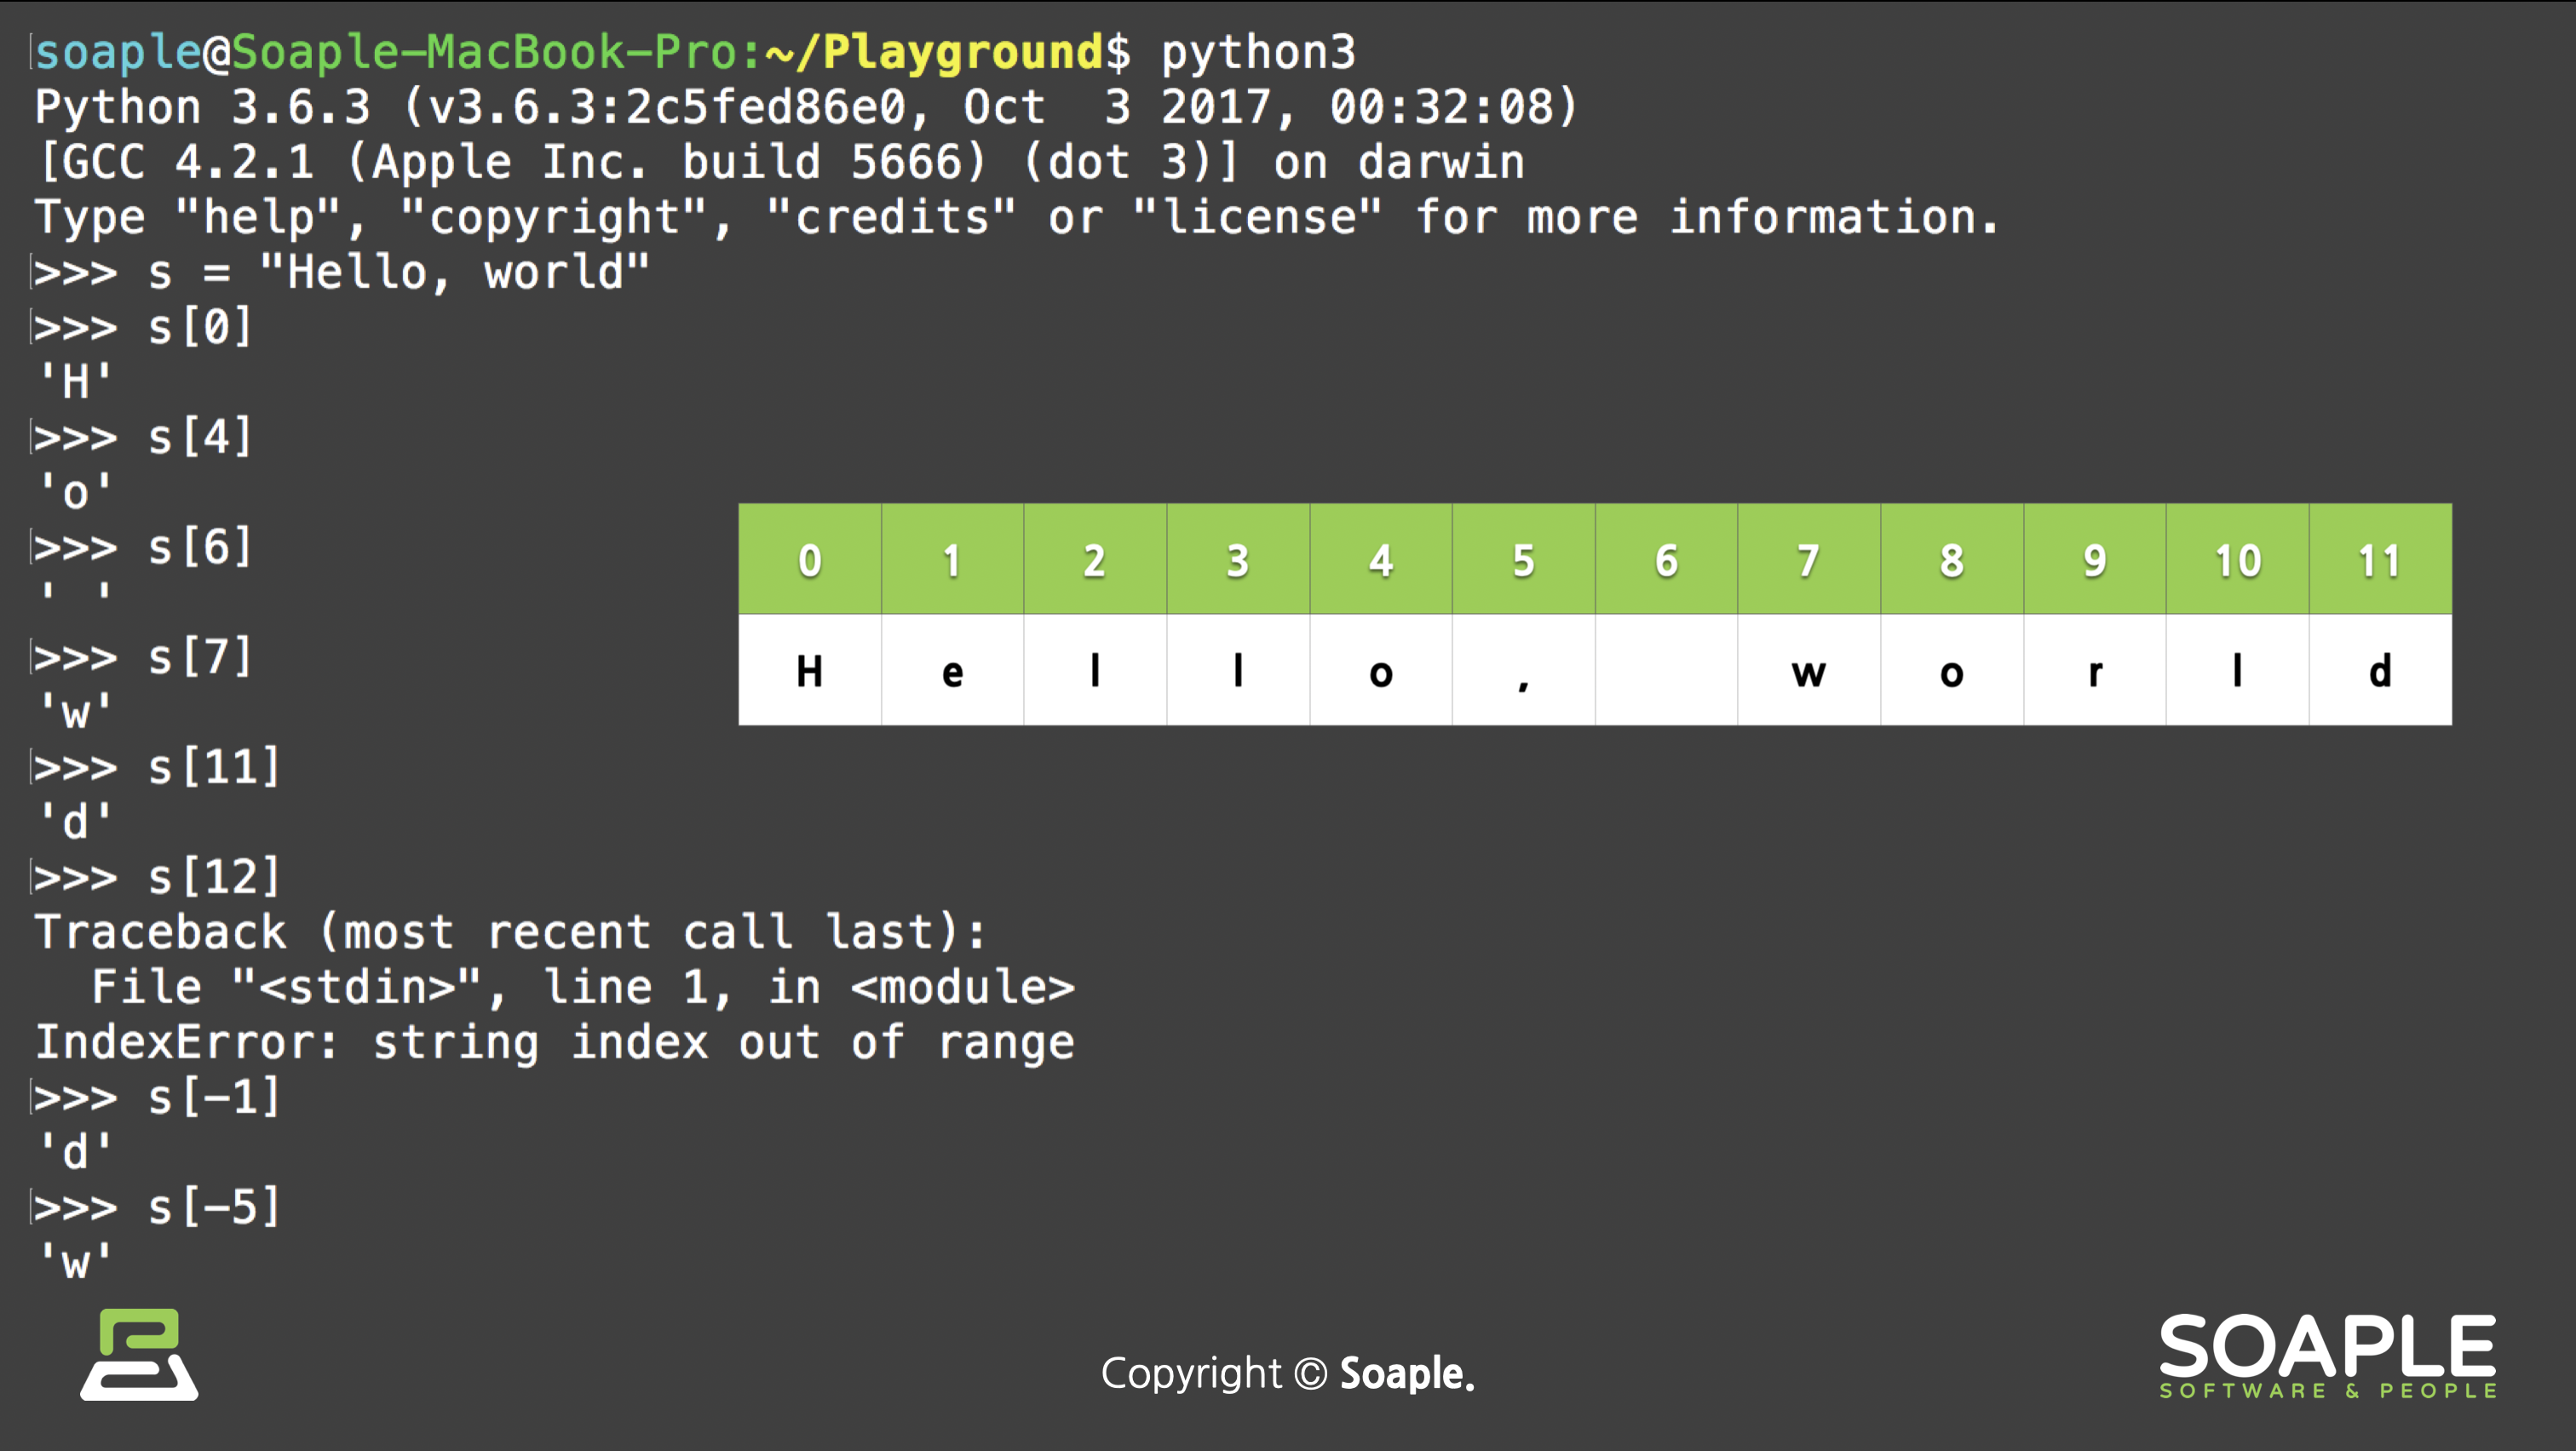Click the letter r table cell

pyautogui.click(x=2094, y=670)
